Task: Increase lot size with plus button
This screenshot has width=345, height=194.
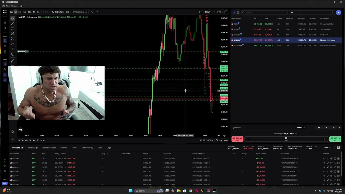Action: click(x=324, y=139)
